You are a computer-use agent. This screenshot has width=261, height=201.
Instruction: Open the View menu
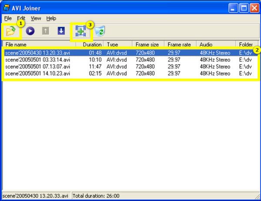pos(36,18)
